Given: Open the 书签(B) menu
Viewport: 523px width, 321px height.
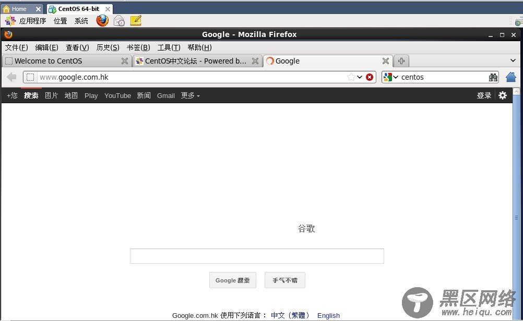Looking at the screenshot, I should (138, 47).
